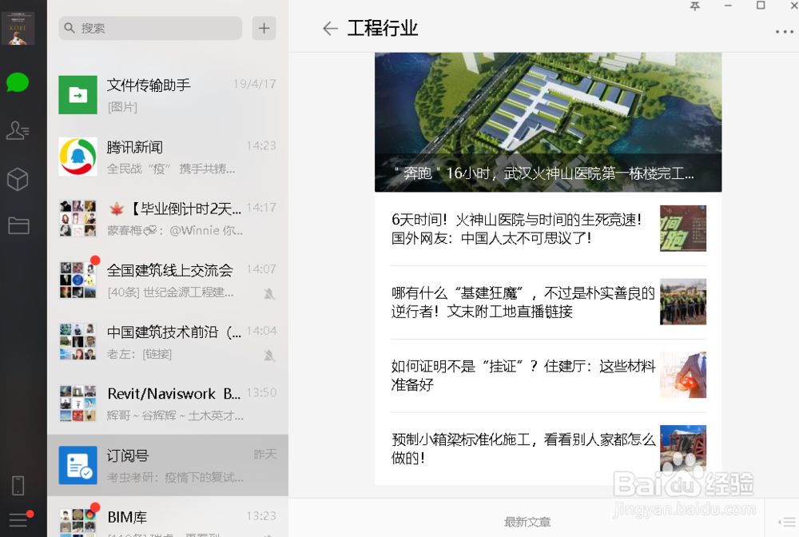Open the BIM库 group chat

[x=168, y=516]
